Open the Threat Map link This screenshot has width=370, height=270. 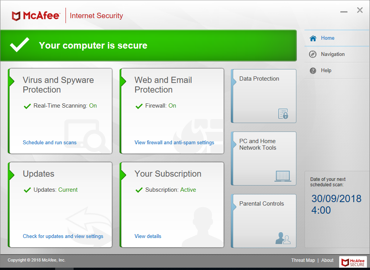pyautogui.click(x=303, y=260)
